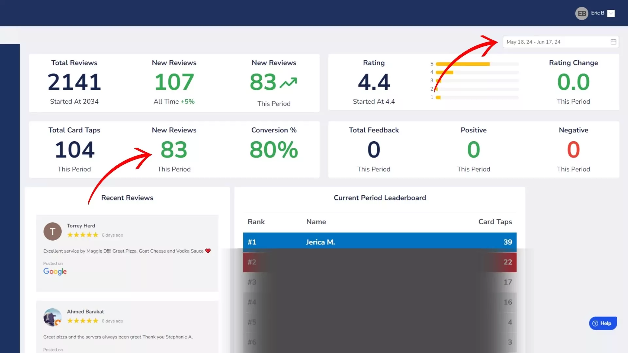Click the #2 leaderboard row
The width and height of the screenshot is (628, 353).
tap(379, 262)
